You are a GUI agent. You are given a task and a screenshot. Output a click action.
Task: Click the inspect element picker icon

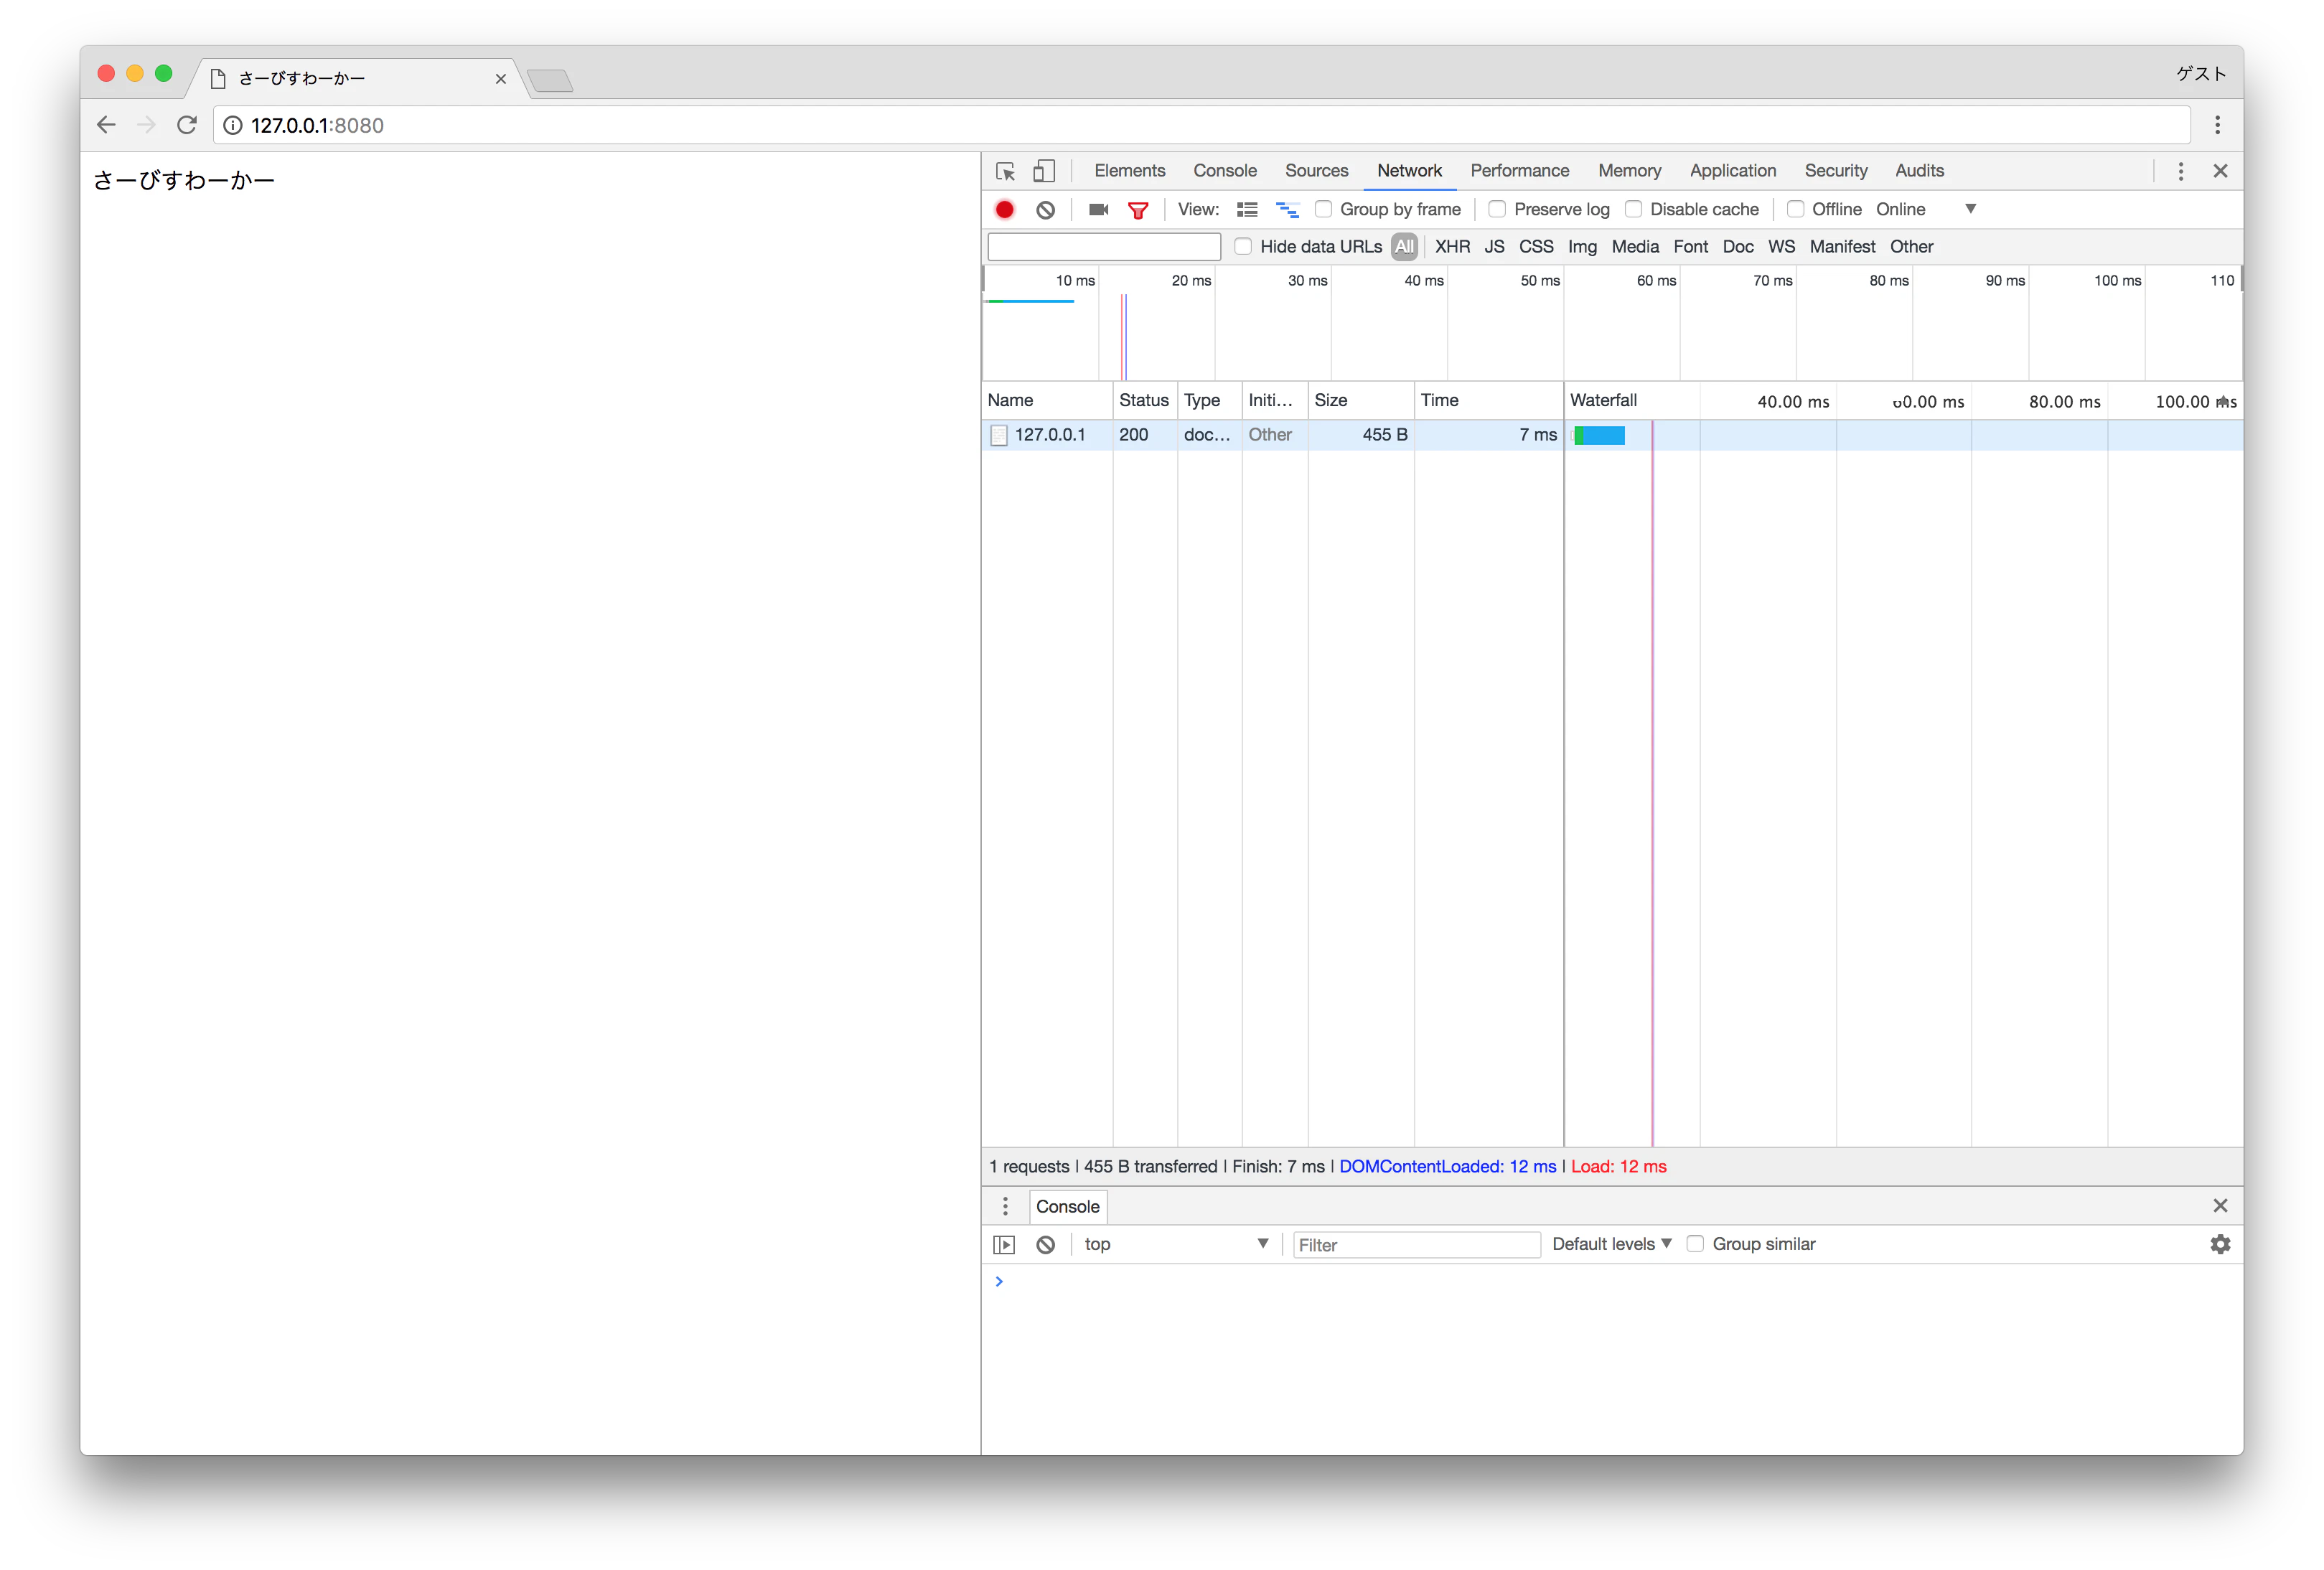[1006, 171]
